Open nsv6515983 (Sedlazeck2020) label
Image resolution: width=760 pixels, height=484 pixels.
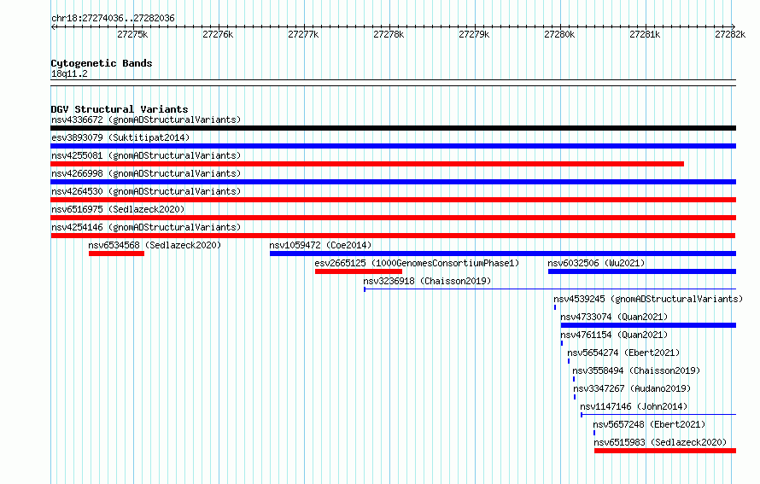pos(660,442)
